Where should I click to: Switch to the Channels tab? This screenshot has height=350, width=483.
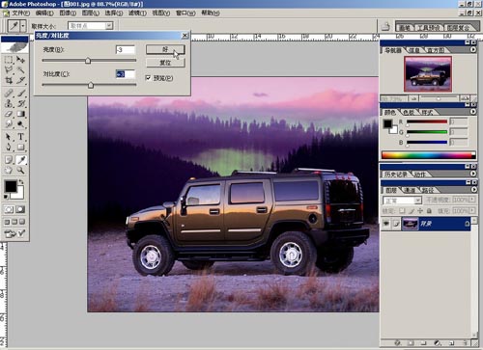pyautogui.click(x=410, y=190)
